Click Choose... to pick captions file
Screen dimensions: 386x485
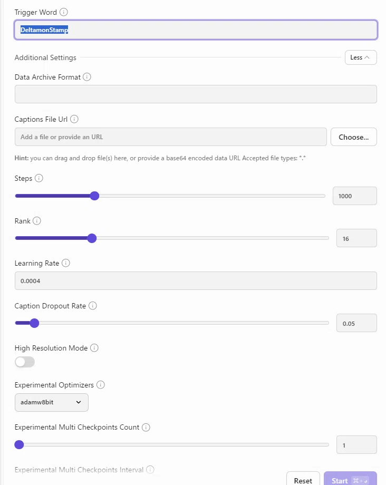353,137
